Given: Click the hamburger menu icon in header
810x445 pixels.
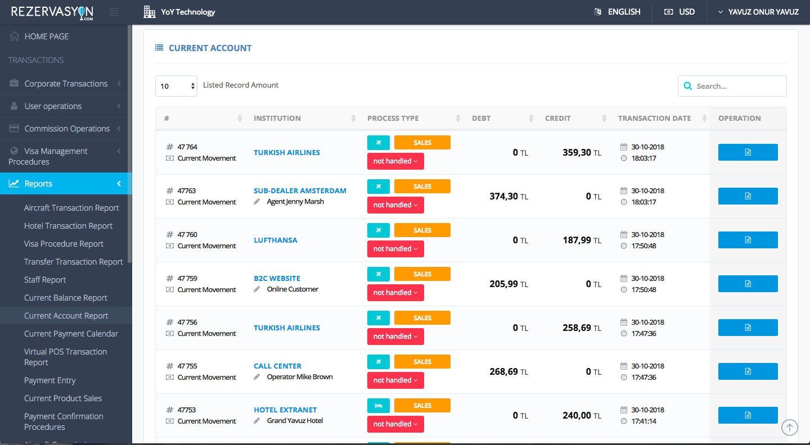Looking at the screenshot, I should 114,12.
